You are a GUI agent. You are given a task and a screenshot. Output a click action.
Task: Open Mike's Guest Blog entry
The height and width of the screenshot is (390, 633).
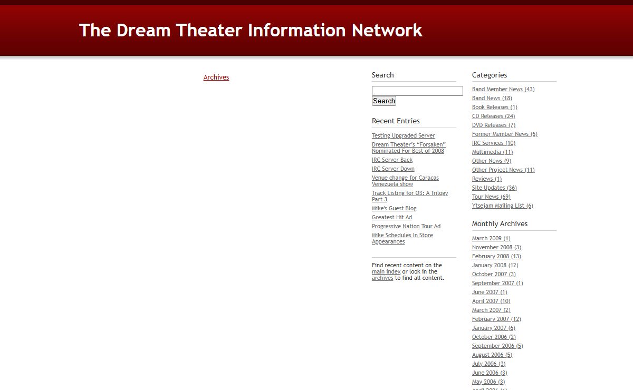394,208
